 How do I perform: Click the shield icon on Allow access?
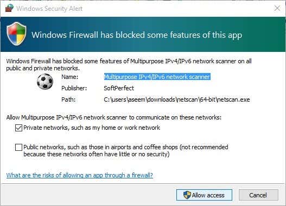pyautogui.click(x=187, y=195)
